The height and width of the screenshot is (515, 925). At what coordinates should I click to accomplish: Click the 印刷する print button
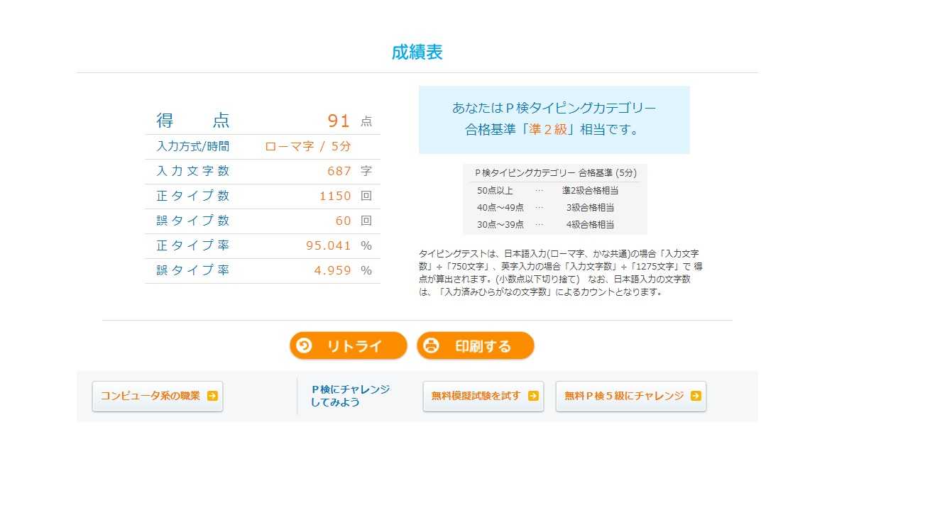pos(475,346)
